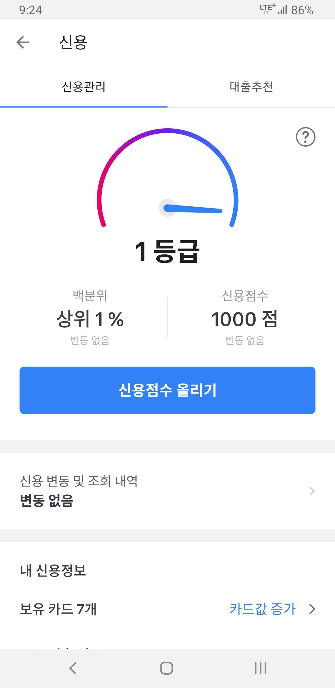Screen dimensions: 335x688
Task: Open the help question mark icon
Action: [x=306, y=137]
